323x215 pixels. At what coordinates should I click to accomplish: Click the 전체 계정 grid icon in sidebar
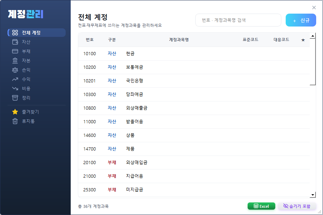tap(15, 33)
